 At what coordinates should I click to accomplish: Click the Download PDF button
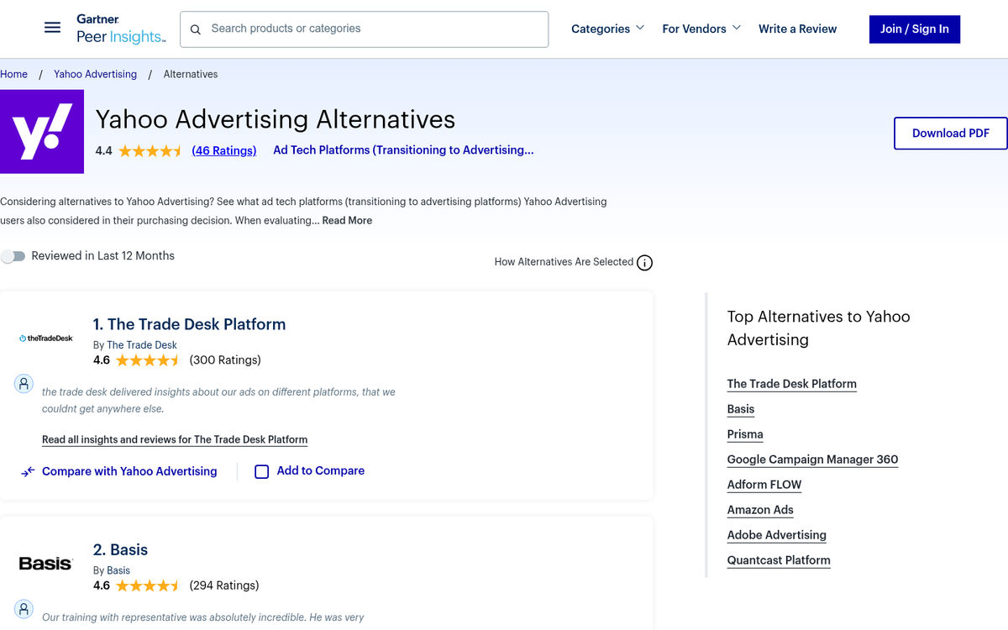(x=950, y=133)
